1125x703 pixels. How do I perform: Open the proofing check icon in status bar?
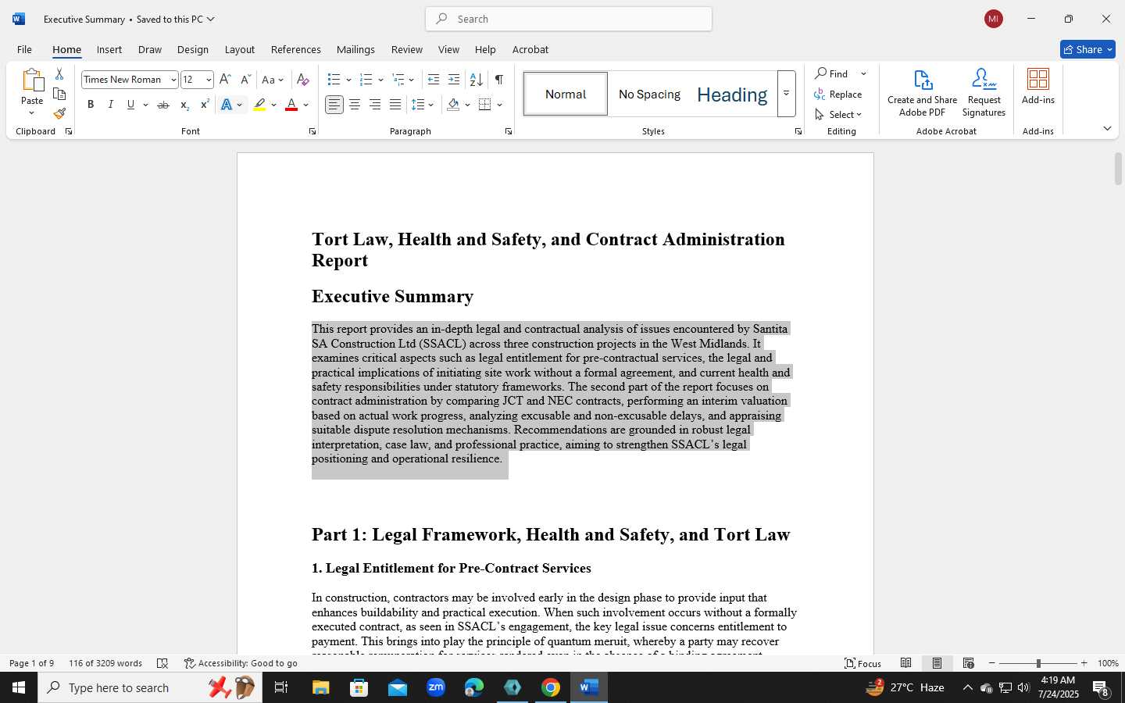[162, 663]
